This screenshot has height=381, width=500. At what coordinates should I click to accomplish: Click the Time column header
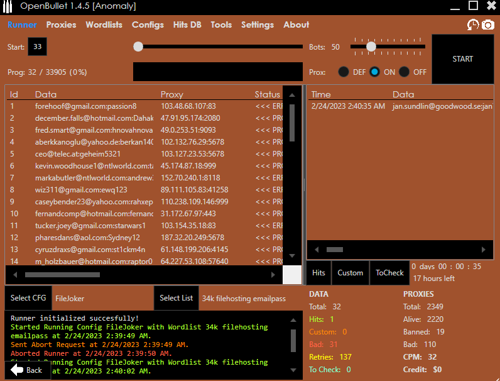(321, 94)
